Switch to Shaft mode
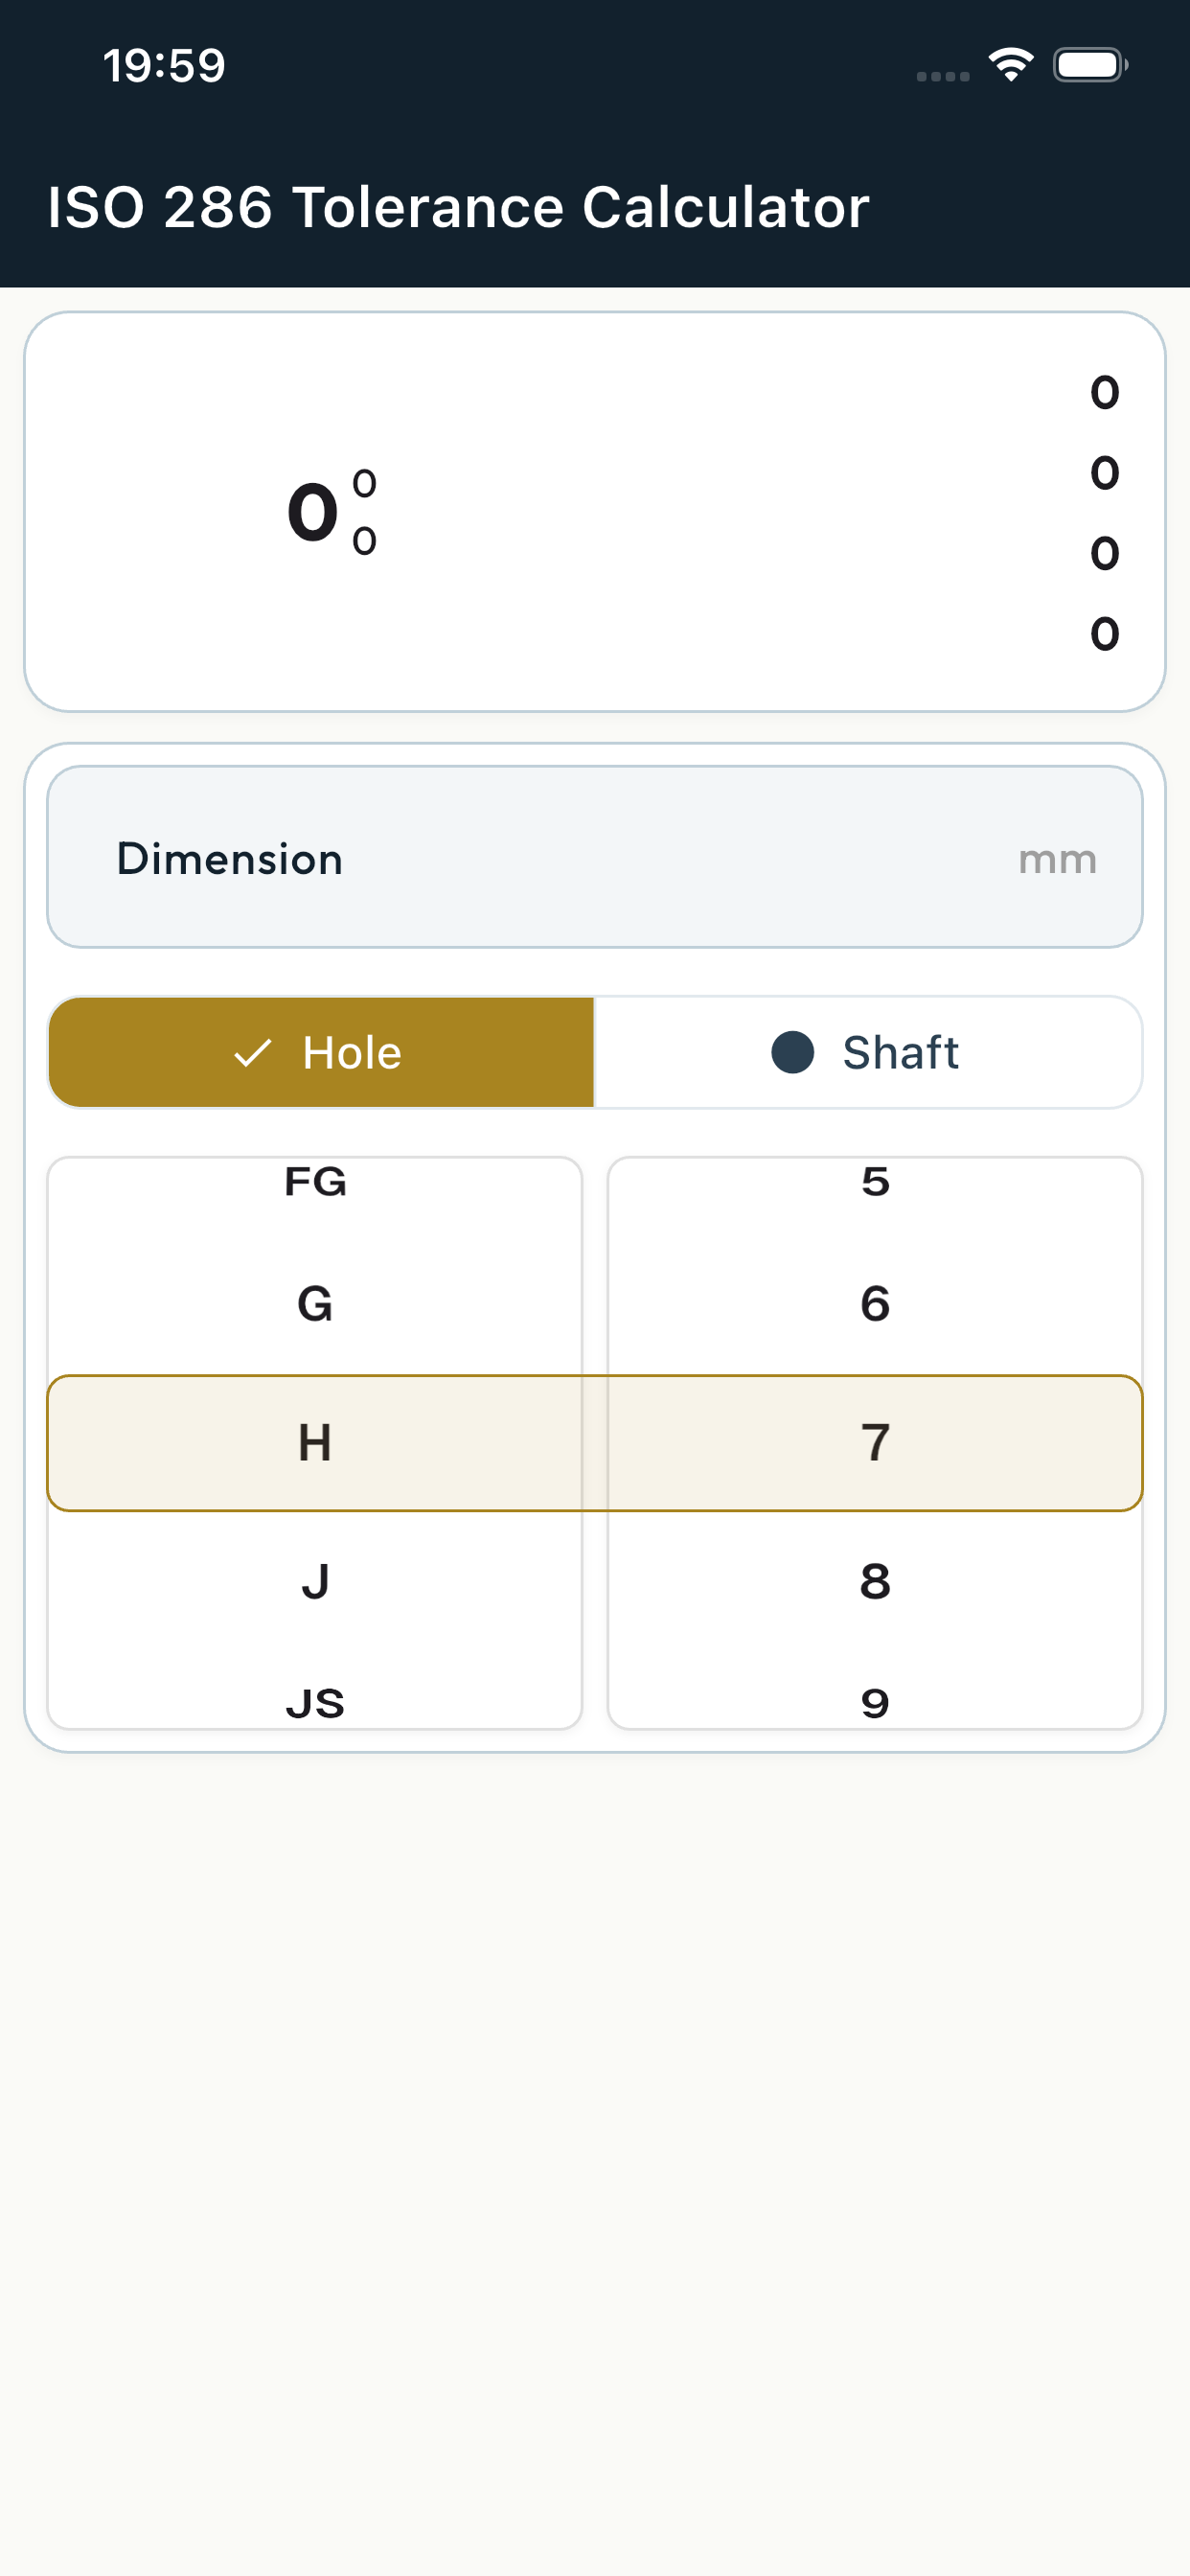The width and height of the screenshot is (1190, 2576). click(x=868, y=1053)
